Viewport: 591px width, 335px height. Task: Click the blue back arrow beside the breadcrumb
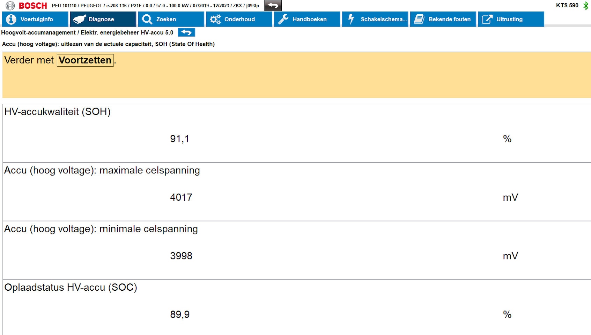click(x=186, y=32)
